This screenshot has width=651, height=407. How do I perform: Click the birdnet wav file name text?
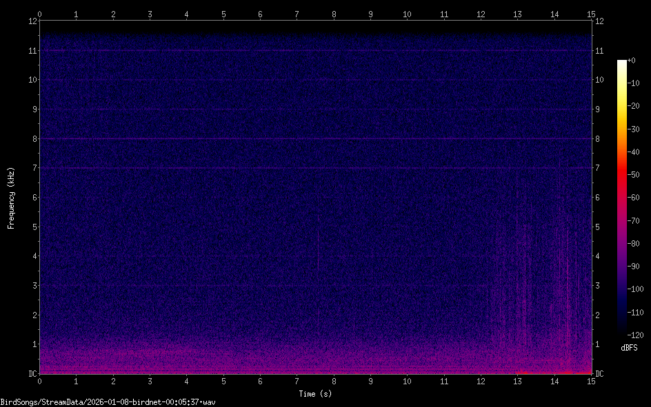click(x=108, y=401)
